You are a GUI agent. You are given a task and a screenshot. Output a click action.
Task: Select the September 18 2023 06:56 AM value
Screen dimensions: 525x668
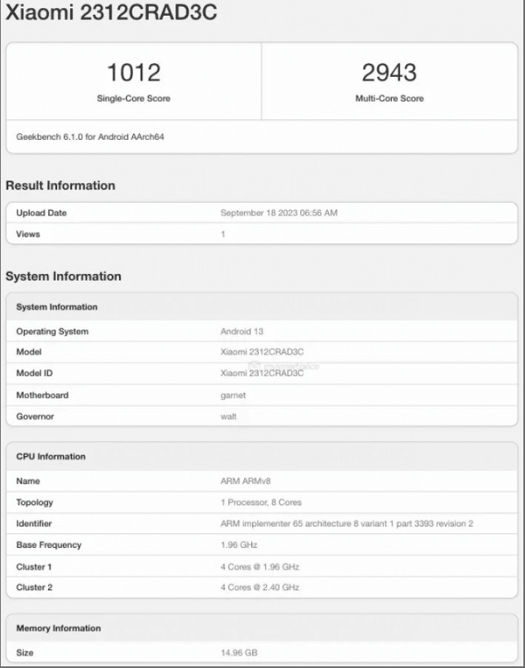tap(279, 213)
